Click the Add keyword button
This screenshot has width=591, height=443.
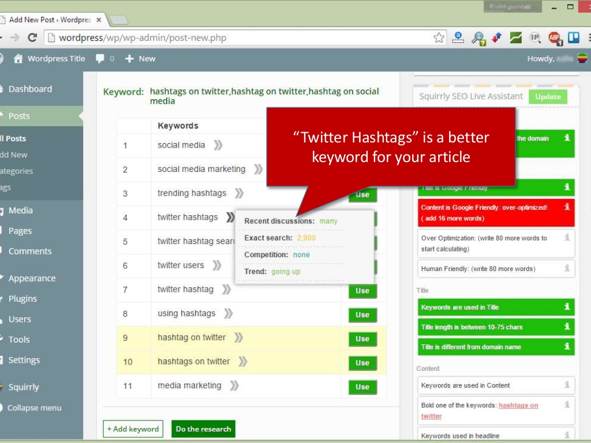point(133,429)
